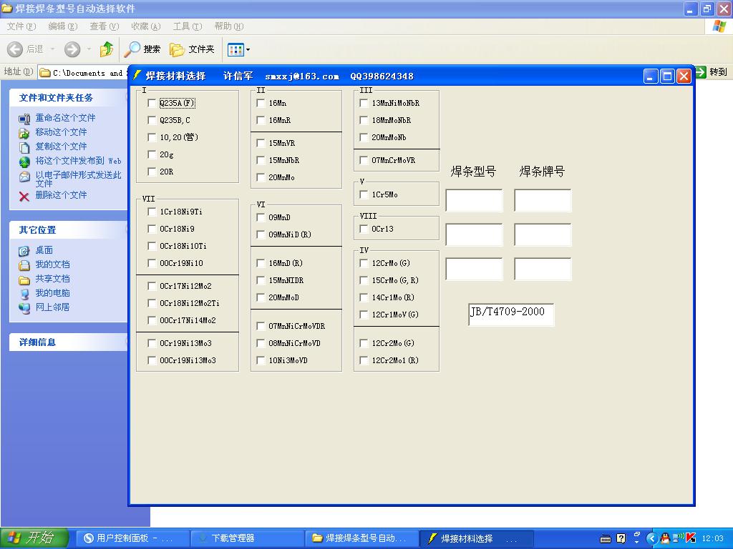Click the taskbar clock showing 12:03
This screenshot has width=733, height=549.
[712, 538]
